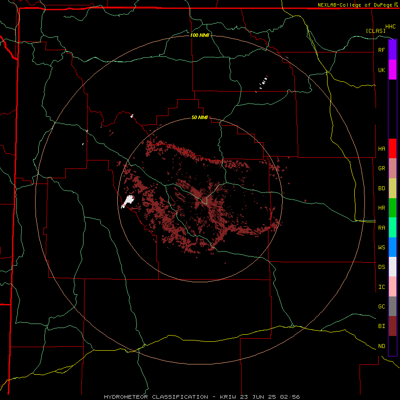Click the HR green legend swatch
The height and width of the screenshot is (400, 400).
(392, 208)
